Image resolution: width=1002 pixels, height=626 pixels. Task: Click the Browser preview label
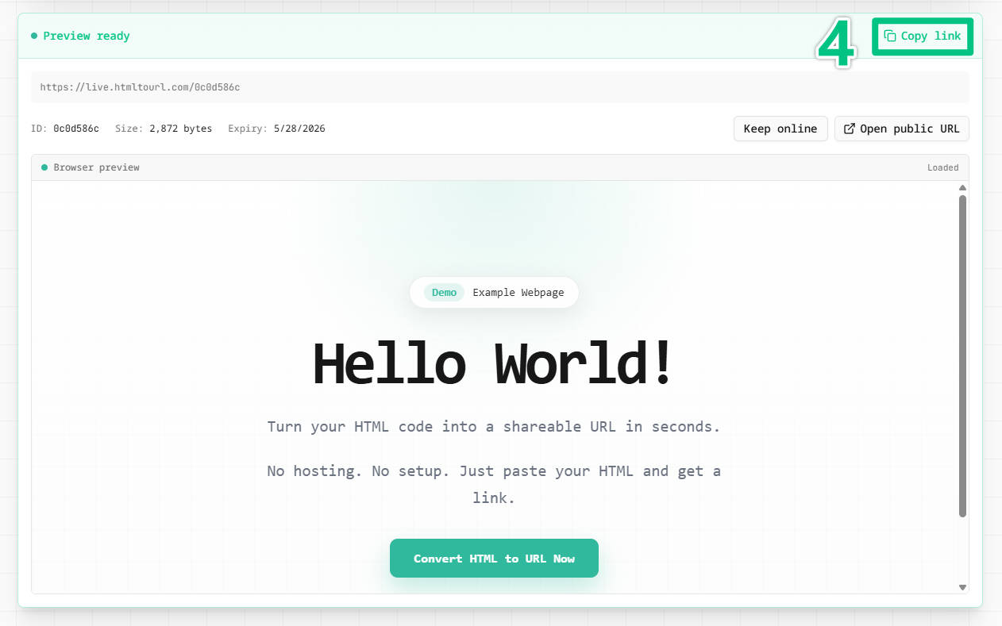point(96,167)
